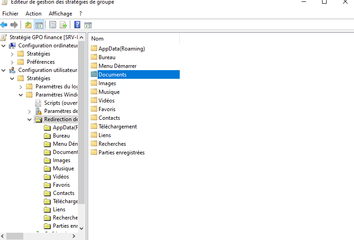Select the Bureau folder in the list

coord(107,57)
